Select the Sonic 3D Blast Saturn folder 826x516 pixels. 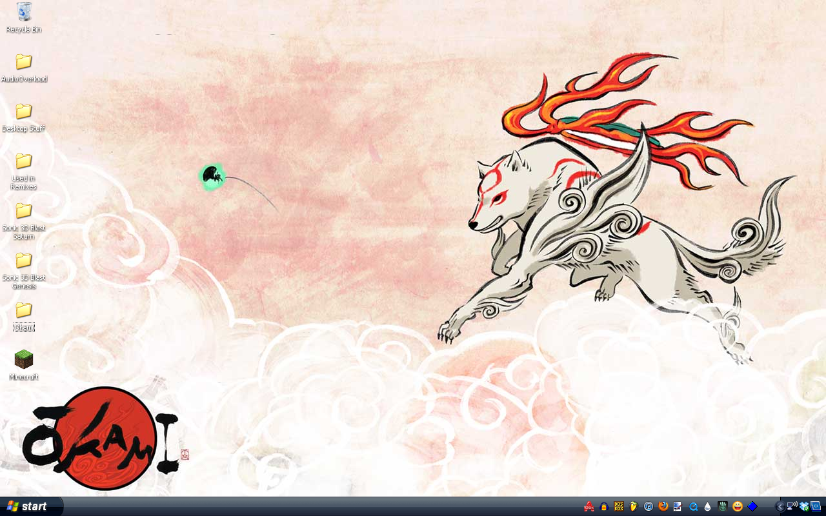[x=24, y=211]
